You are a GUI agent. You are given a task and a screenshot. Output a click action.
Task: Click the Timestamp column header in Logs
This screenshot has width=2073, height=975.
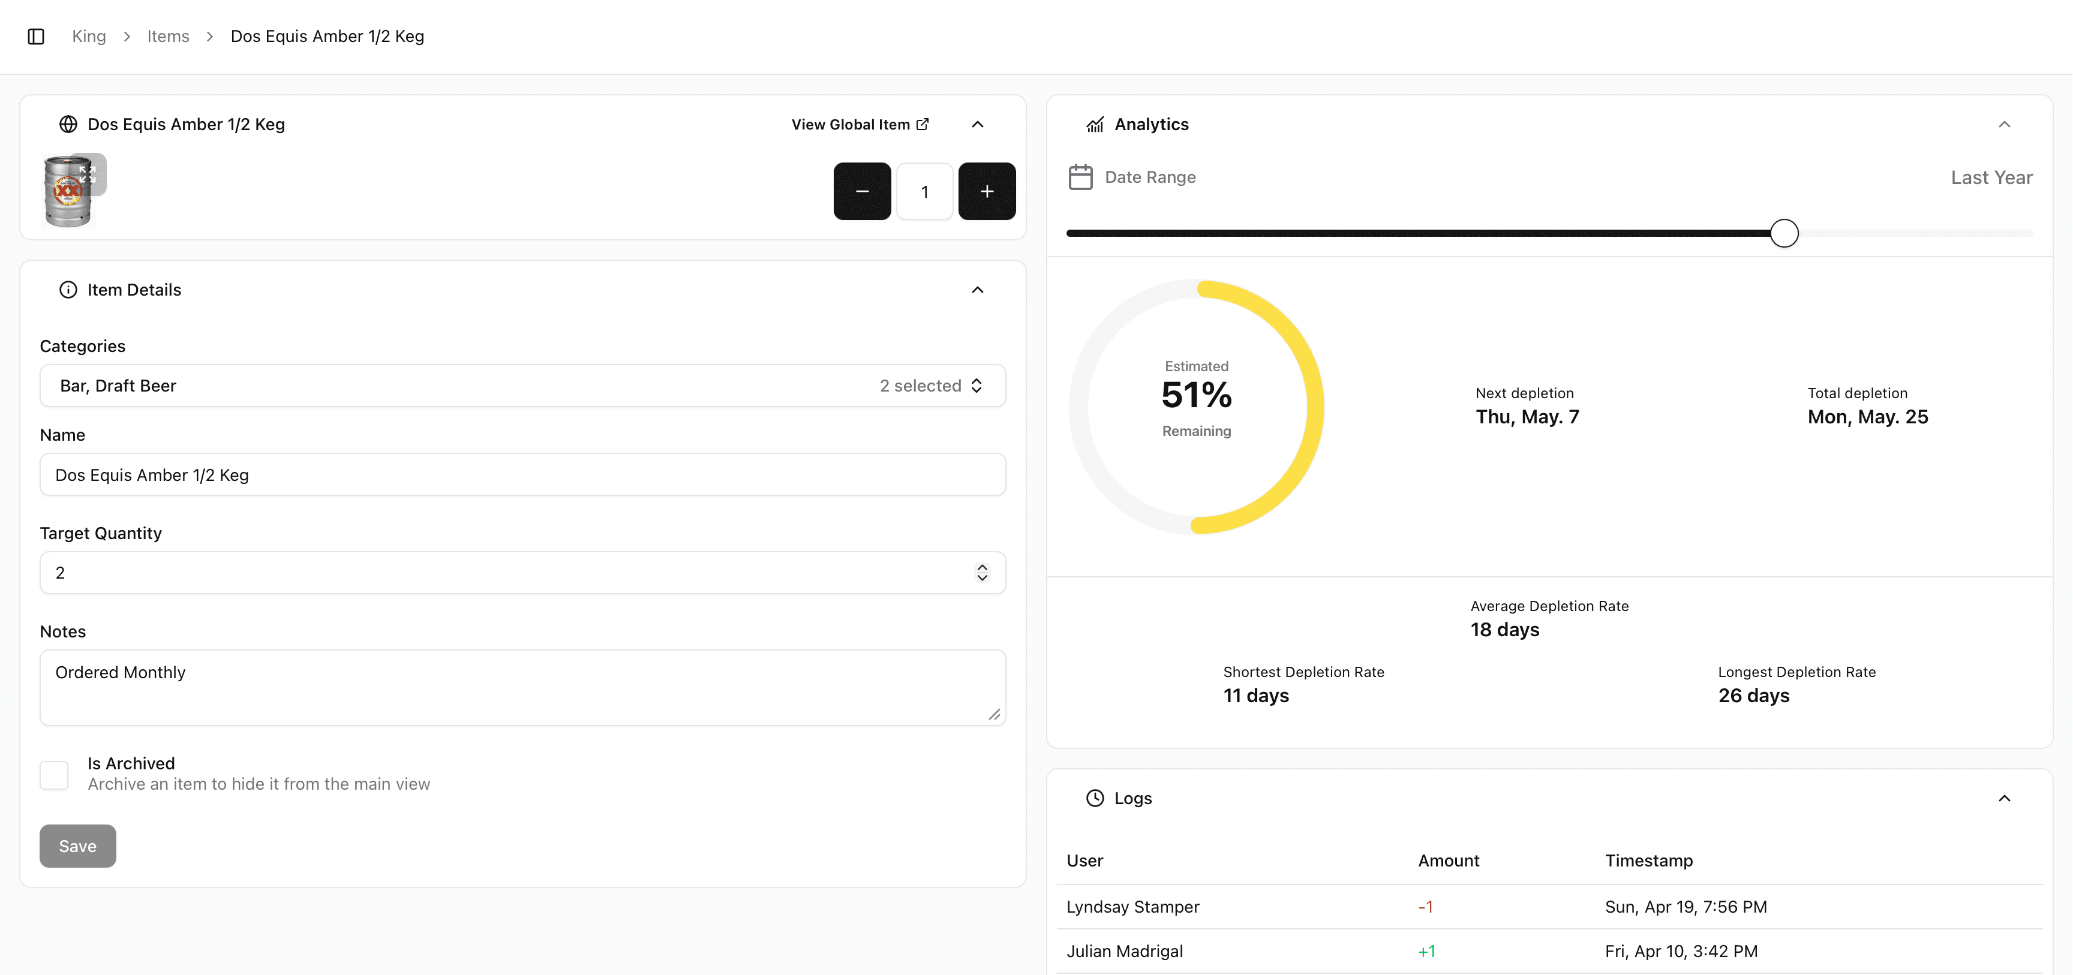(1649, 860)
